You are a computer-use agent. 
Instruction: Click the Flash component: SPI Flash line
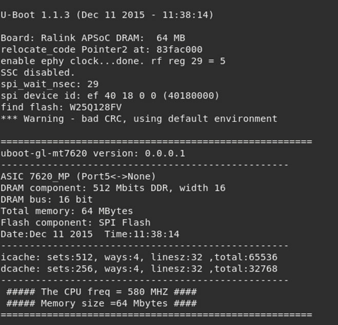pyautogui.click(x=75, y=222)
